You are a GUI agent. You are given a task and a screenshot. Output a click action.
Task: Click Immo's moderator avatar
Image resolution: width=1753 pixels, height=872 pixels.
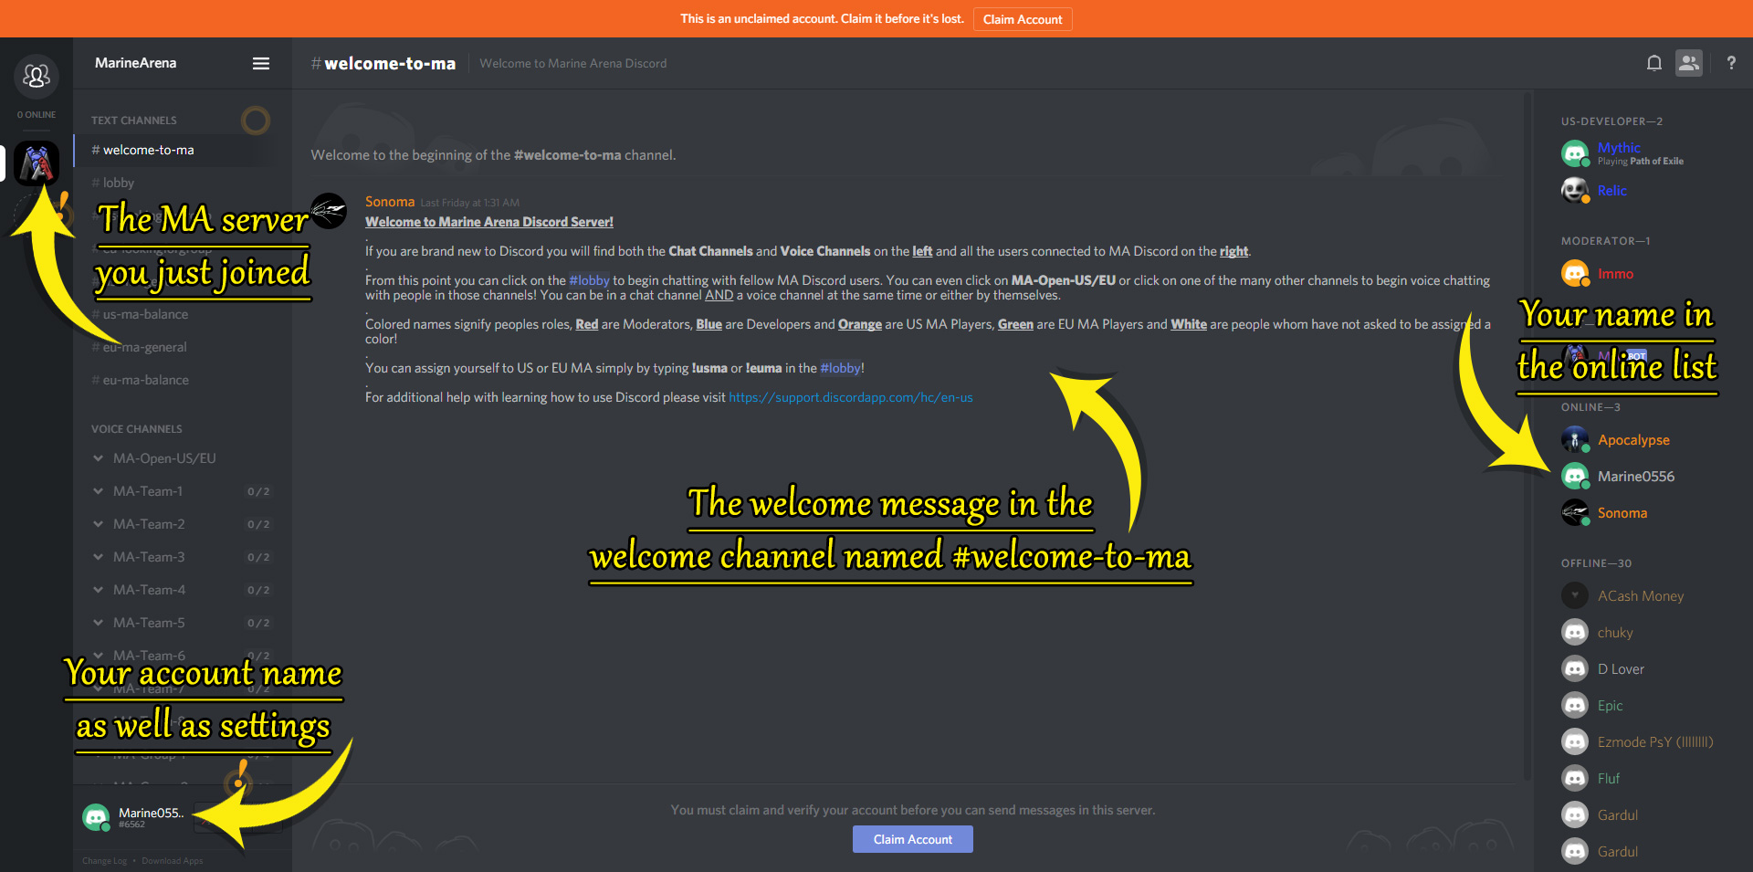tap(1575, 273)
